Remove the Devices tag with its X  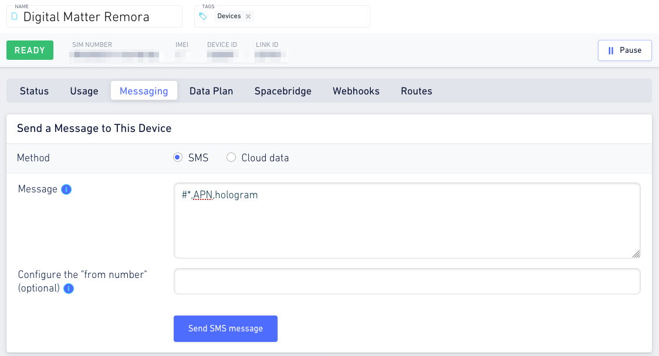(x=248, y=16)
